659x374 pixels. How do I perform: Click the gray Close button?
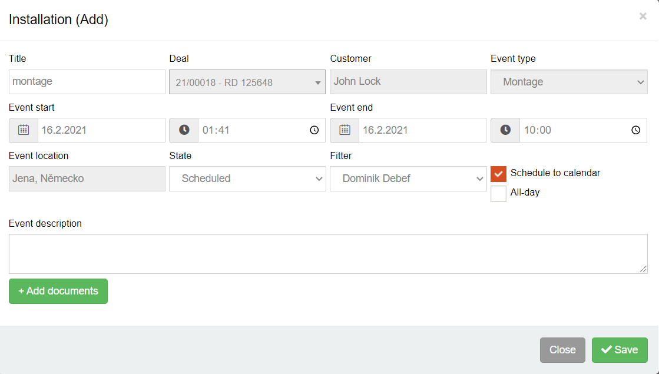point(562,350)
